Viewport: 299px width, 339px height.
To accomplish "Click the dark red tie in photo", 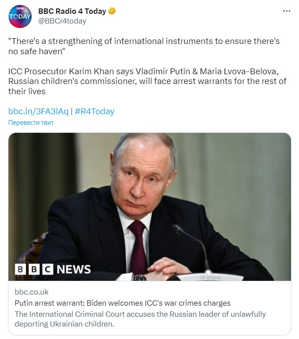I will pyautogui.click(x=137, y=251).
